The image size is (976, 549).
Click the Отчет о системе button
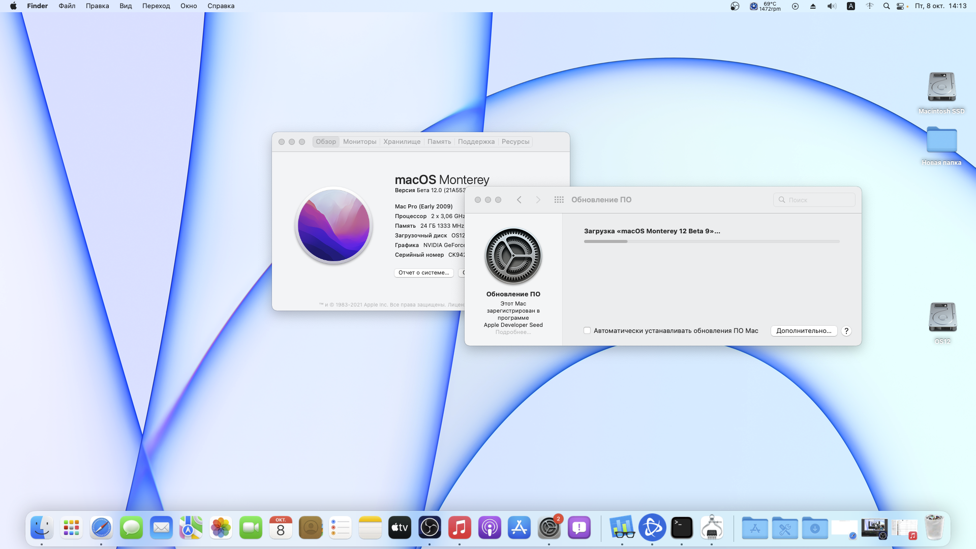point(423,273)
